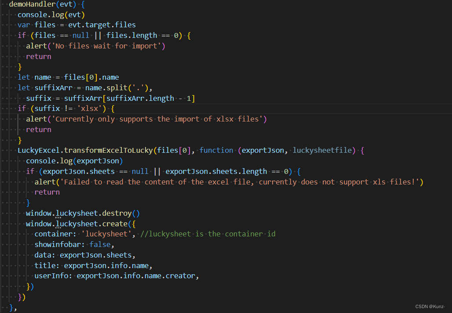
Task: Click 'window.luckysheet.create' call
Action: click(x=77, y=224)
